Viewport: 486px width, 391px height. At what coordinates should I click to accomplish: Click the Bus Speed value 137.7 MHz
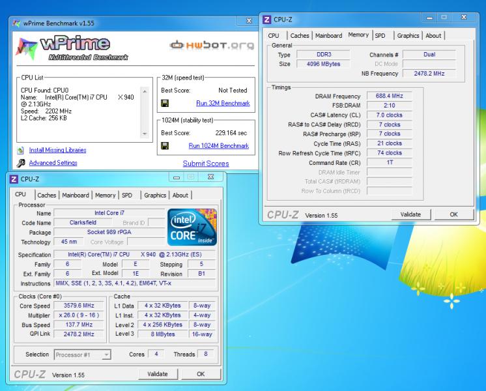[x=79, y=325]
